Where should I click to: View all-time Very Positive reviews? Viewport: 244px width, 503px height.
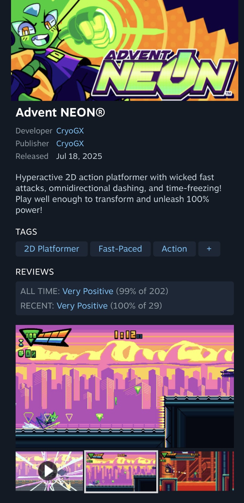click(x=88, y=291)
